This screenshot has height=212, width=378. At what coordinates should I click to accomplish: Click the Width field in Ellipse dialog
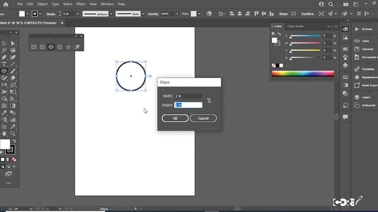click(x=188, y=96)
